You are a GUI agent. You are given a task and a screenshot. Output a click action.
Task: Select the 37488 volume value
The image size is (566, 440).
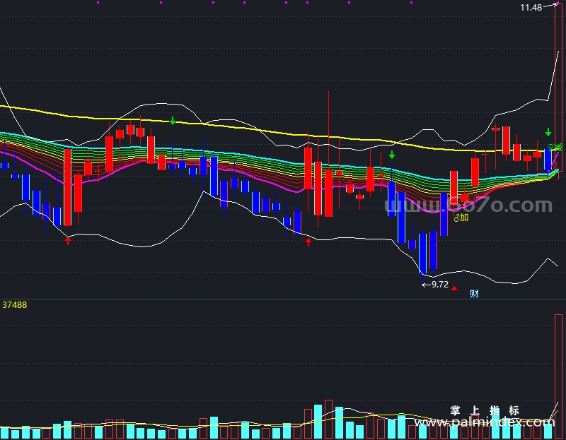(x=14, y=305)
